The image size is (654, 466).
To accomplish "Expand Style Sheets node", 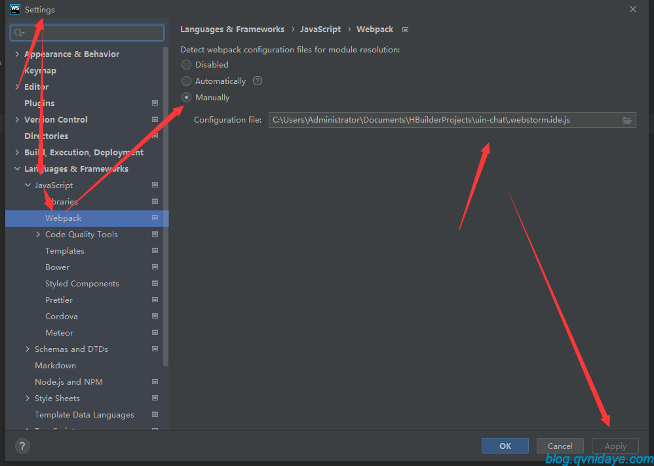I will (28, 398).
